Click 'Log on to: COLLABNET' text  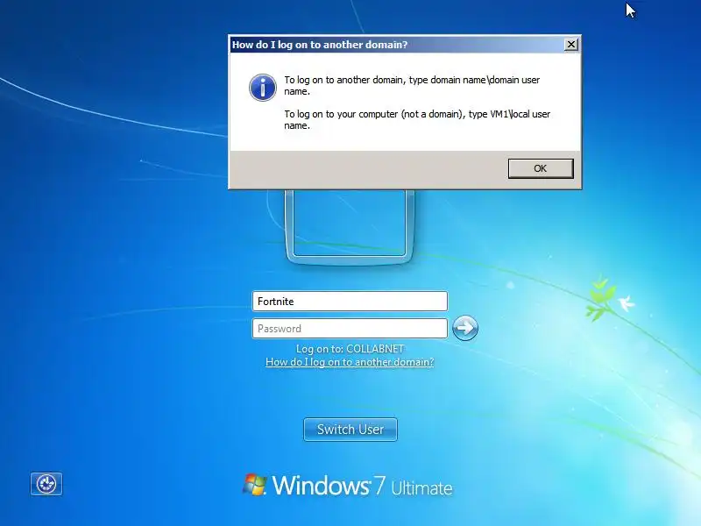[x=350, y=349]
